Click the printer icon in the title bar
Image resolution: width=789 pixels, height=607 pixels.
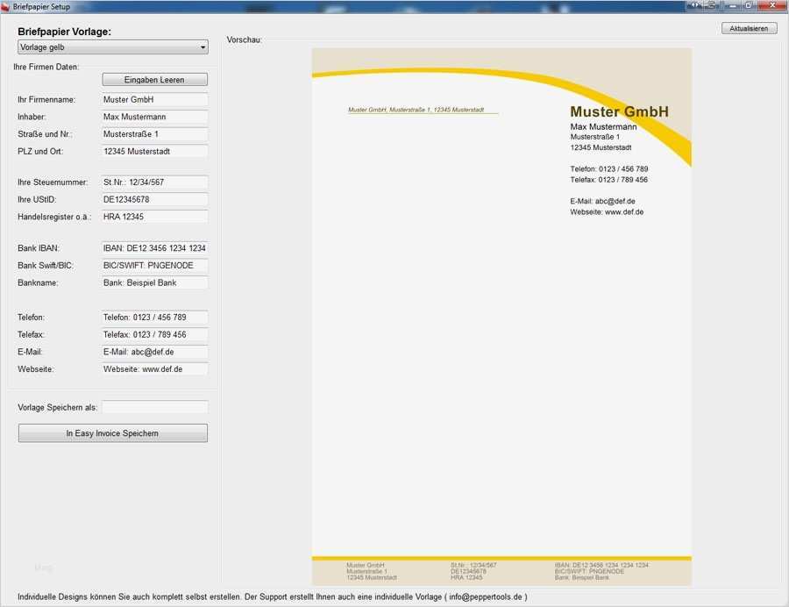710,5
